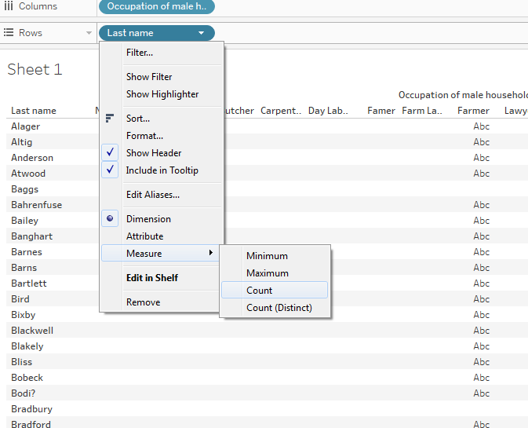Expand the Measure submenu arrow
This screenshot has height=428, width=528.
point(210,253)
